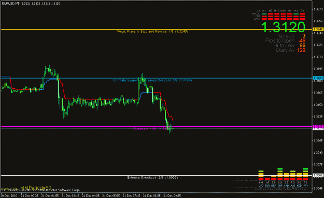Click the Hi to Low value 86
This screenshot has width=324, height=198.
(302, 45)
